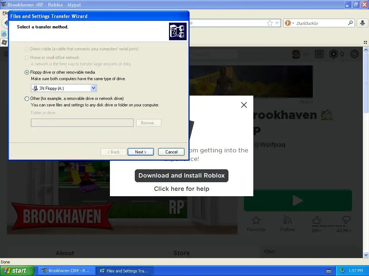Click the scrollbar down arrow
This screenshot has height=276, width=369.
pyautogui.click(x=366, y=255)
